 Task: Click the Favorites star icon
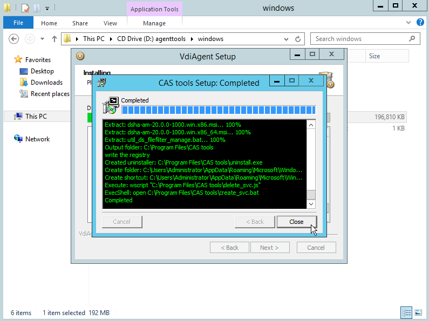point(18,59)
